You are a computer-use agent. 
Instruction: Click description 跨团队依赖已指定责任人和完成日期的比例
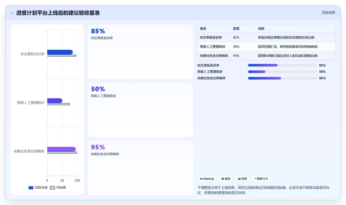point(288,56)
